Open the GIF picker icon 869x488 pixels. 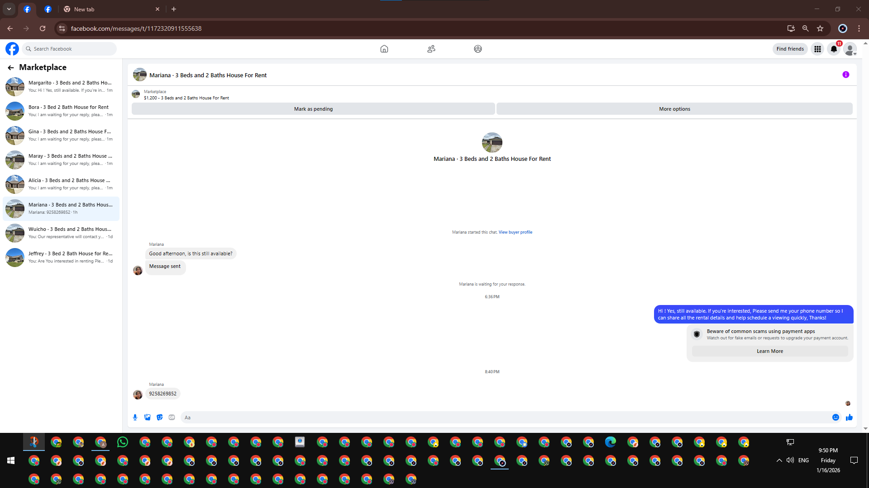[x=172, y=418]
